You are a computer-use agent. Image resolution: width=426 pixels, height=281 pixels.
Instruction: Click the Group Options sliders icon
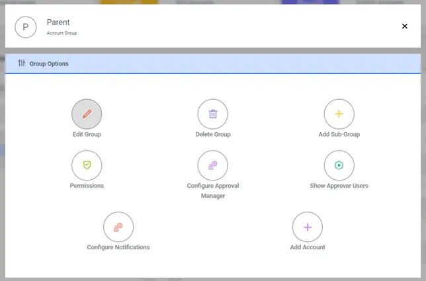click(22, 63)
